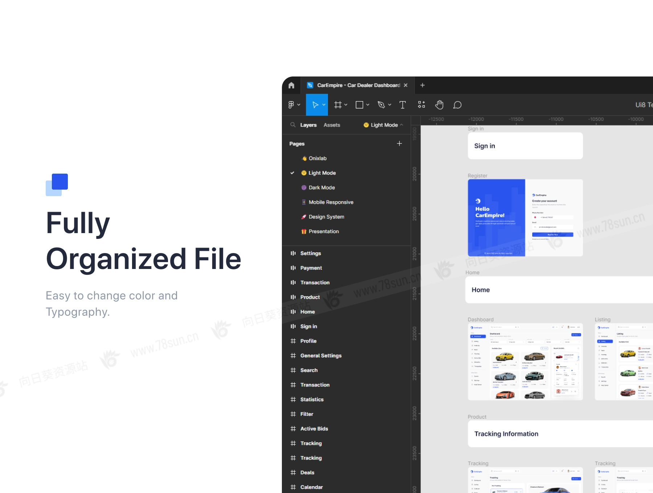
Task: Select the Sign in section layer
Action: 346,326
